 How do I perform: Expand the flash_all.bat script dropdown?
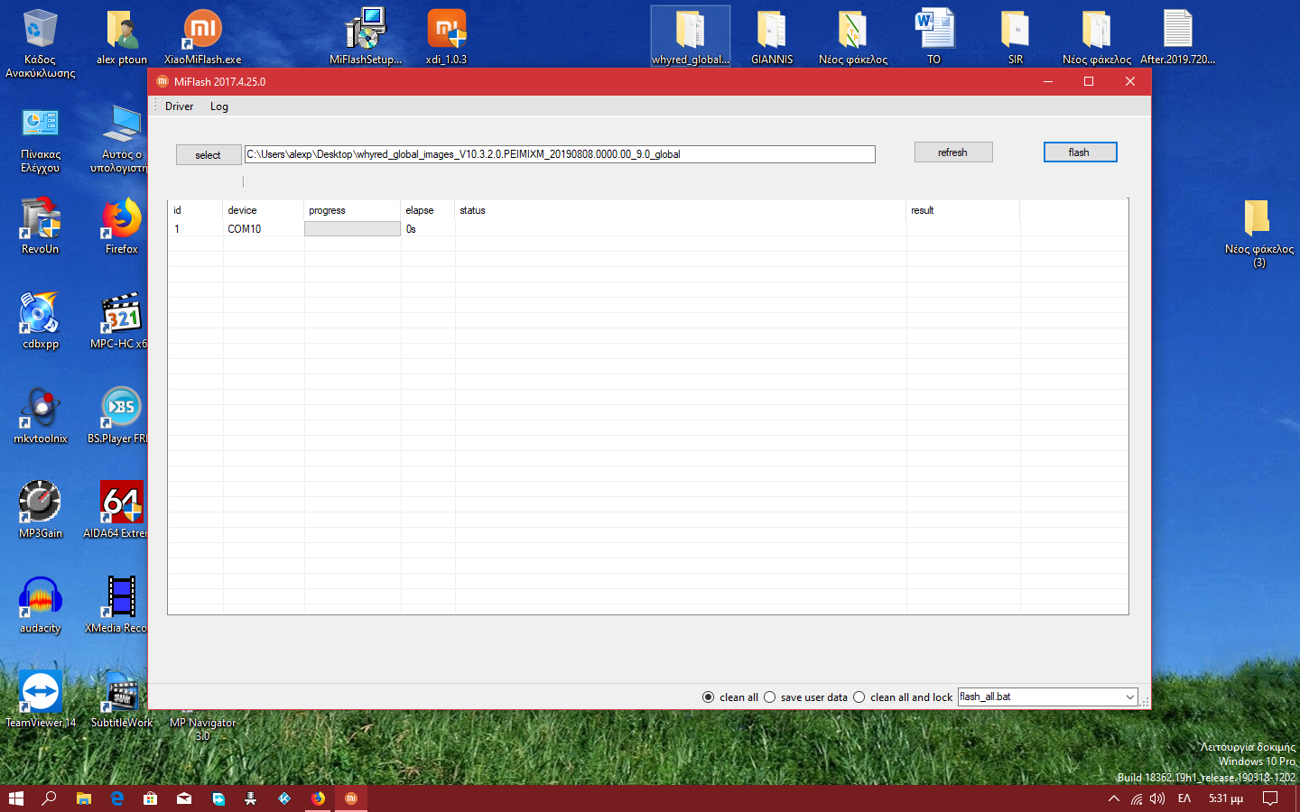pos(1129,697)
